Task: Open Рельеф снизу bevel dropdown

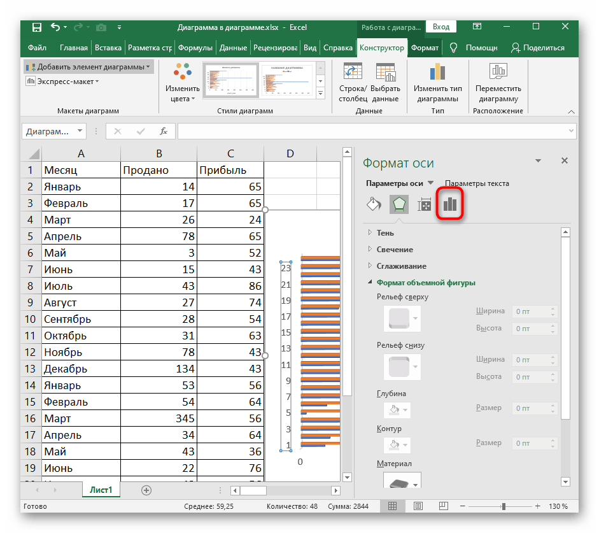Action: tap(416, 367)
